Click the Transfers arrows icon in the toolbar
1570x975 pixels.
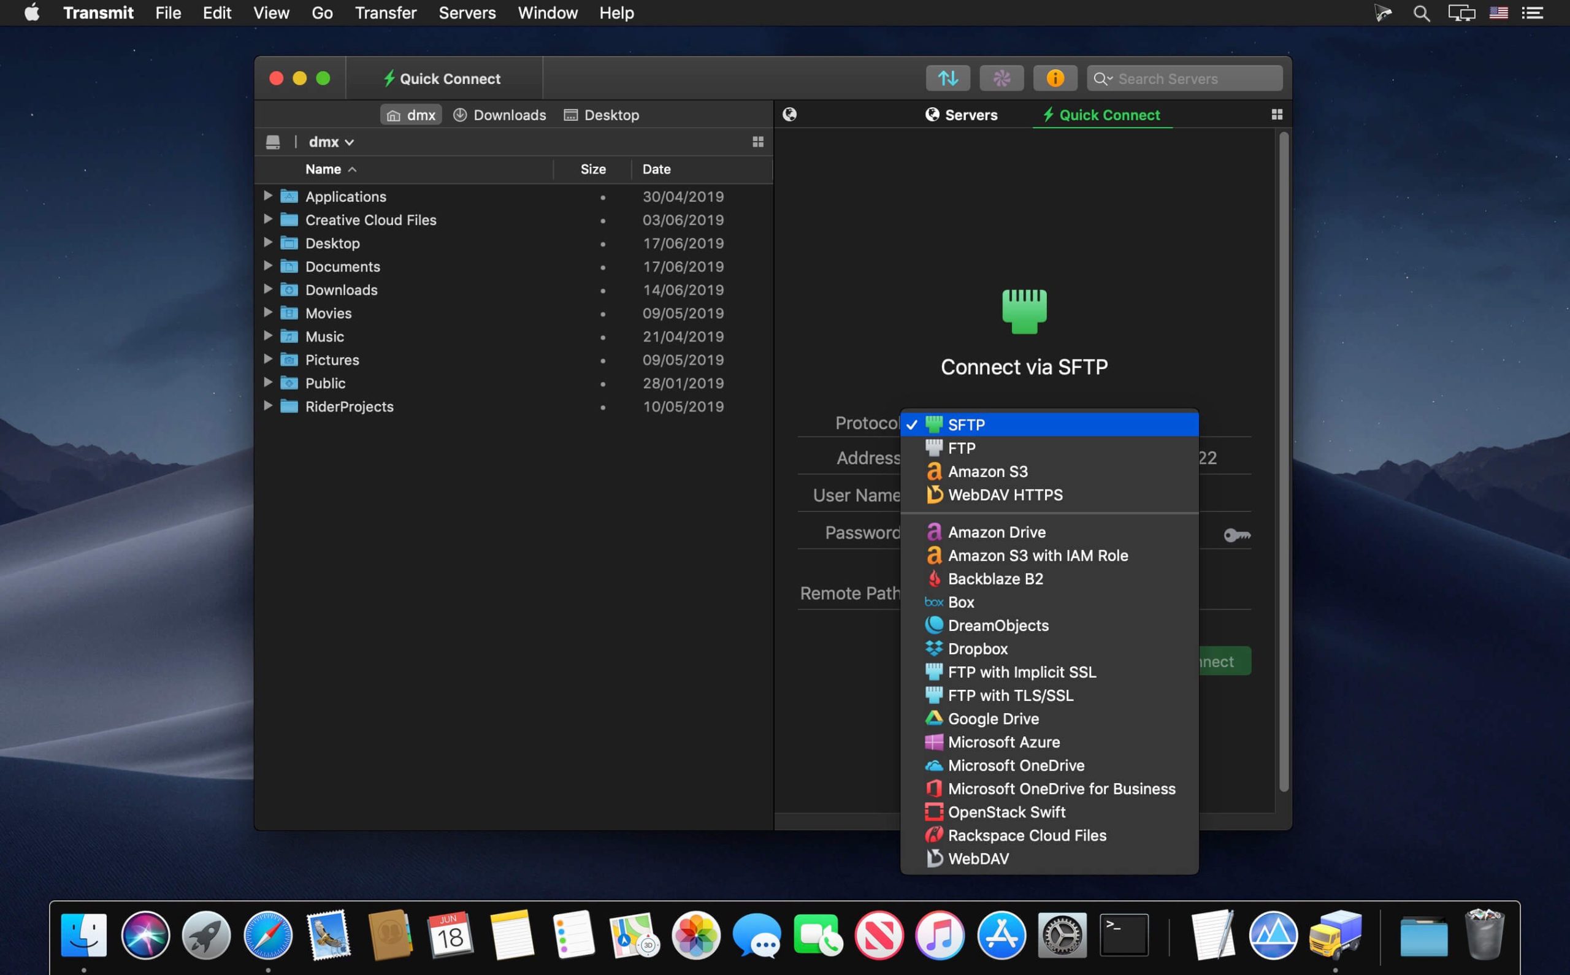point(947,78)
